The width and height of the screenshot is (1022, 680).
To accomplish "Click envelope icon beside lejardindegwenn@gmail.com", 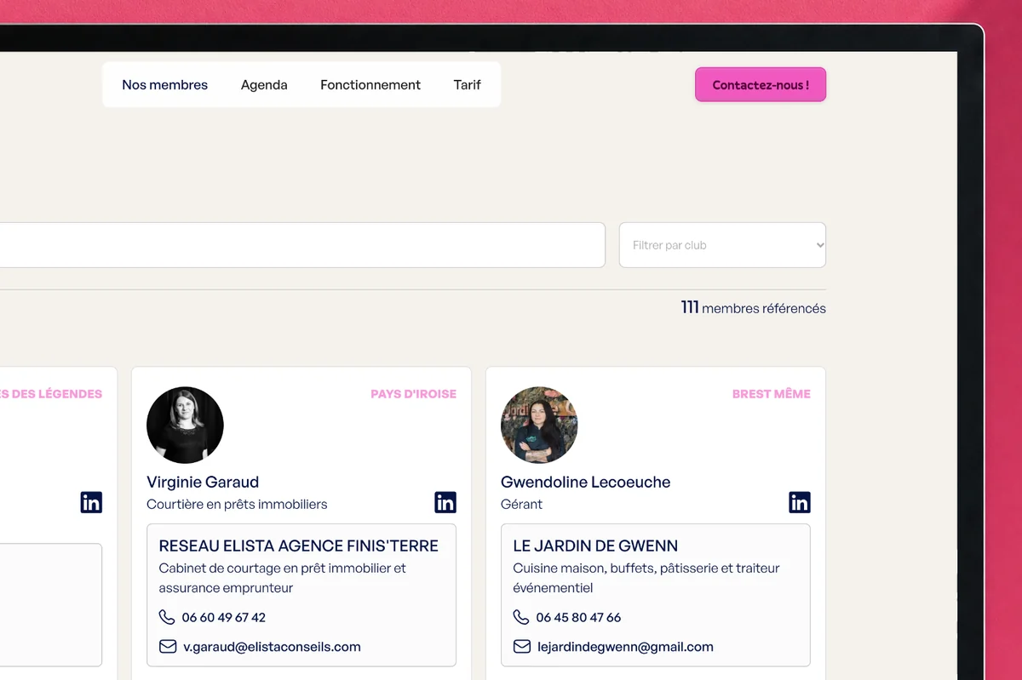I will (521, 647).
